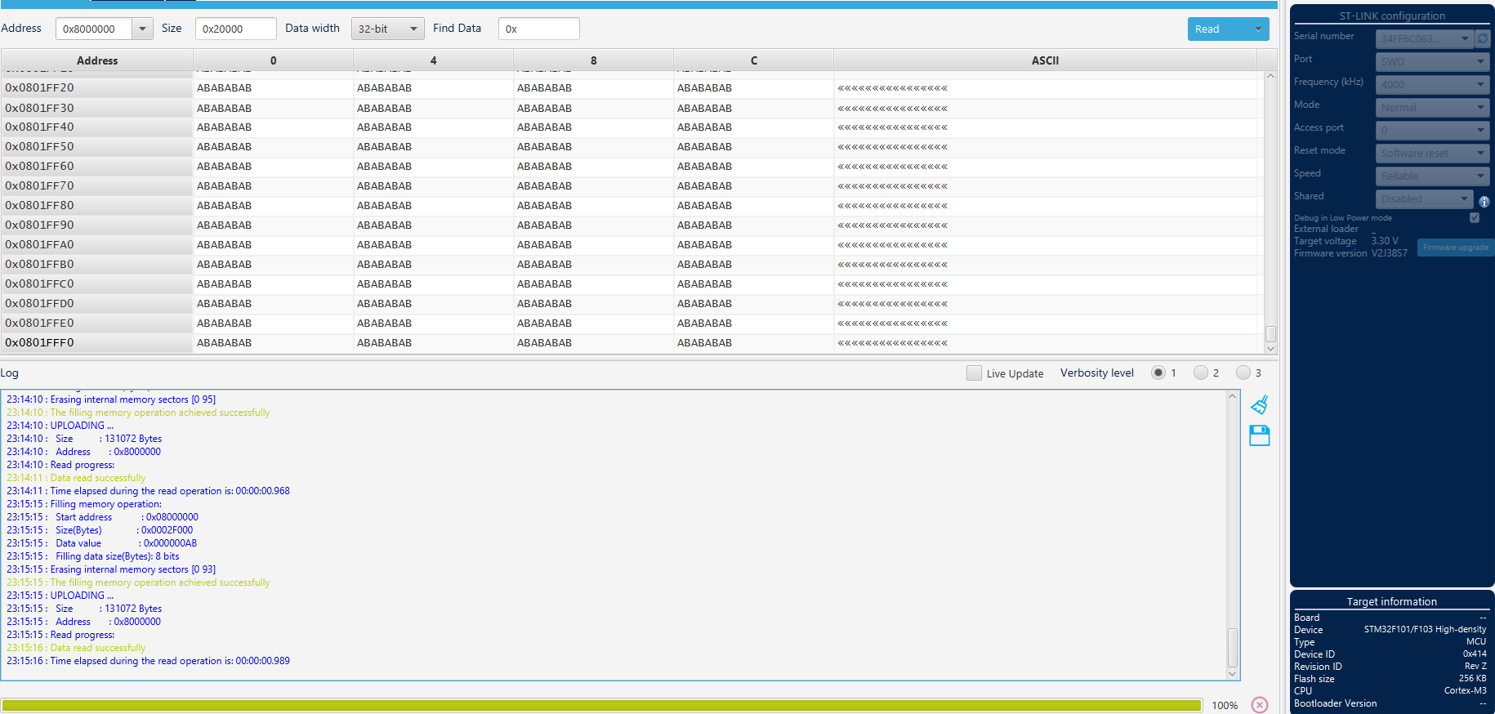Select verbosity level 2
The width and height of the screenshot is (1495, 714).
click(1200, 373)
